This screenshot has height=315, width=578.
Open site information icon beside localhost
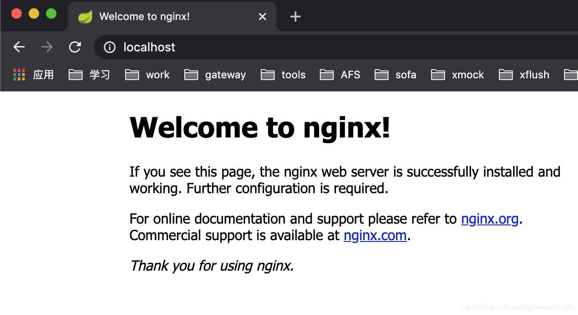click(110, 47)
